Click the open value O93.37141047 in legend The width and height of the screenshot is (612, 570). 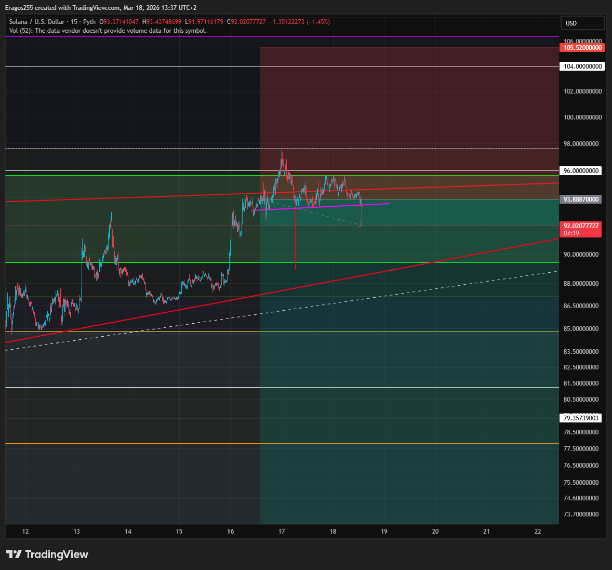(119, 22)
